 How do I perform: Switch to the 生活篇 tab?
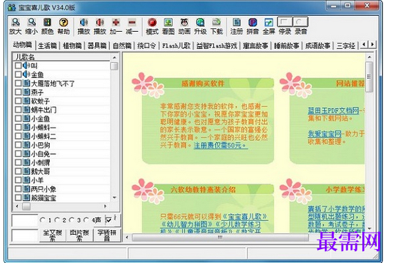(x=47, y=46)
